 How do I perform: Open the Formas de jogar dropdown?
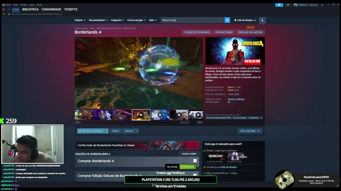(x=137, y=20)
